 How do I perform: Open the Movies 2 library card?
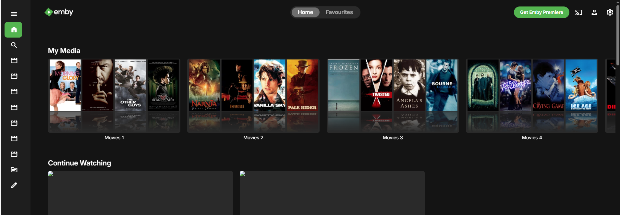pos(253,96)
